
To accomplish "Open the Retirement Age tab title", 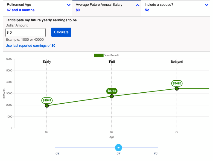I will (19, 5).
